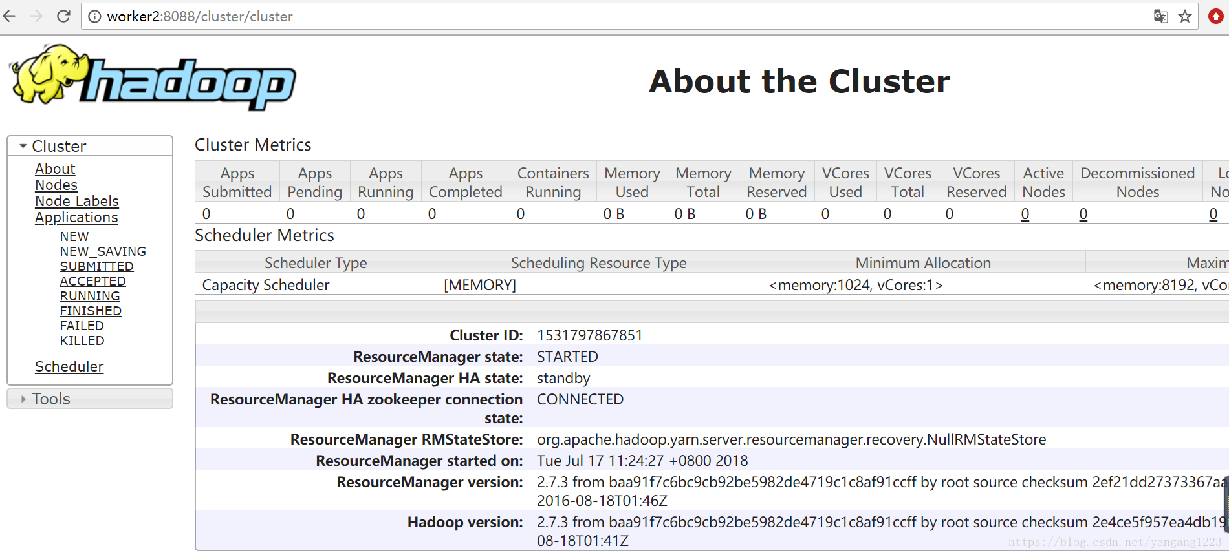Go forward in browser history
The image size is (1229, 555).
[x=36, y=16]
